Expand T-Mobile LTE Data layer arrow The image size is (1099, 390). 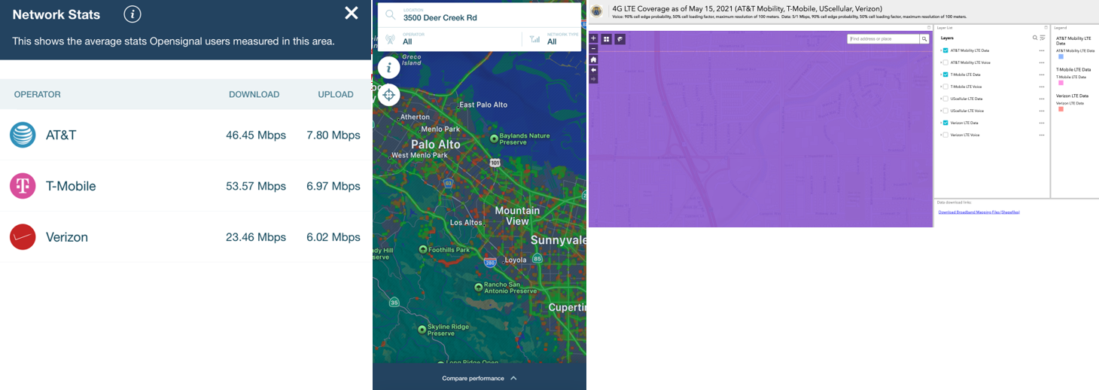pyautogui.click(x=941, y=75)
